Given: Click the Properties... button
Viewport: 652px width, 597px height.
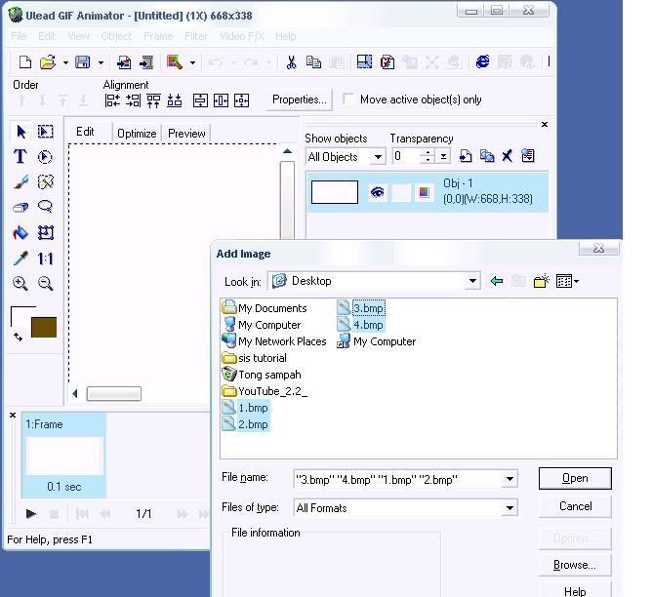Looking at the screenshot, I should pyautogui.click(x=299, y=99).
